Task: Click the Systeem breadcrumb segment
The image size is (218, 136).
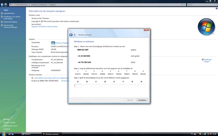Action: tap(53, 5)
